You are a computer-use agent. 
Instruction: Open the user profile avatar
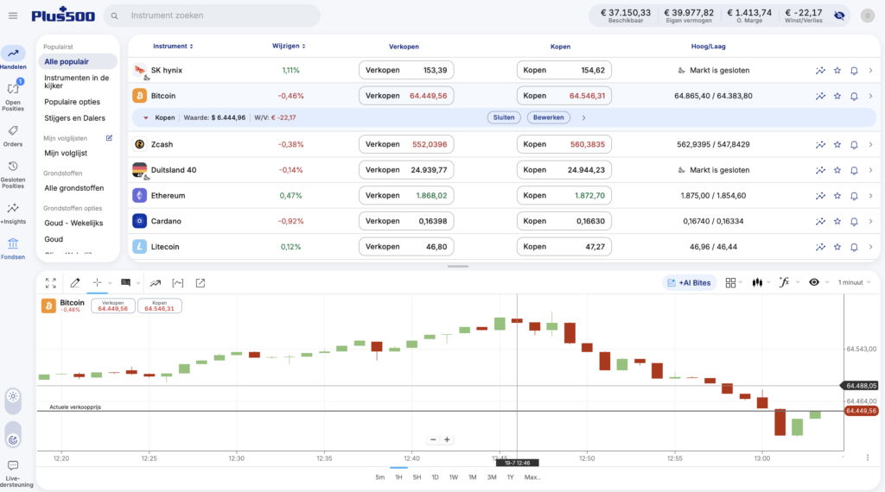point(868,16)
